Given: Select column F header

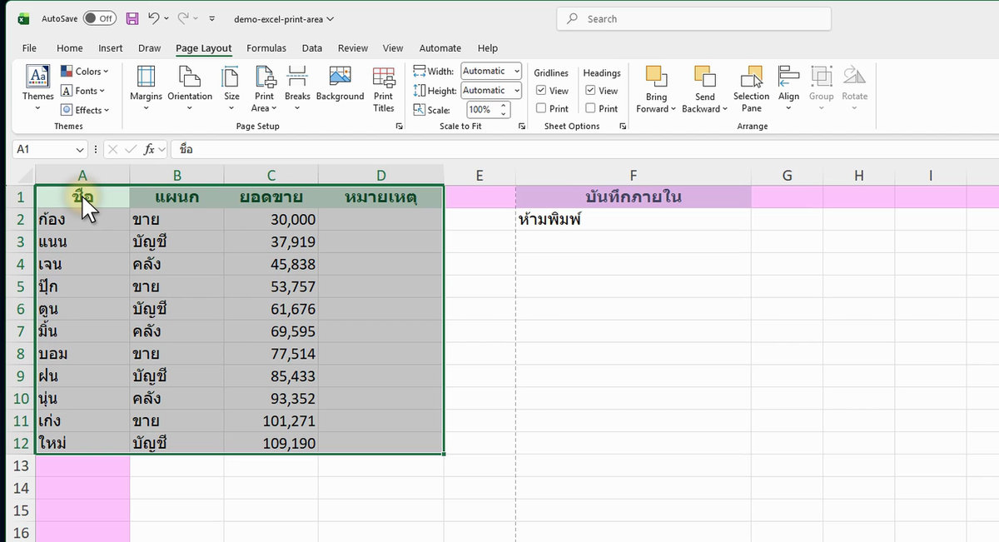Looking at the screenshot, I should click(x=634, y=175).
